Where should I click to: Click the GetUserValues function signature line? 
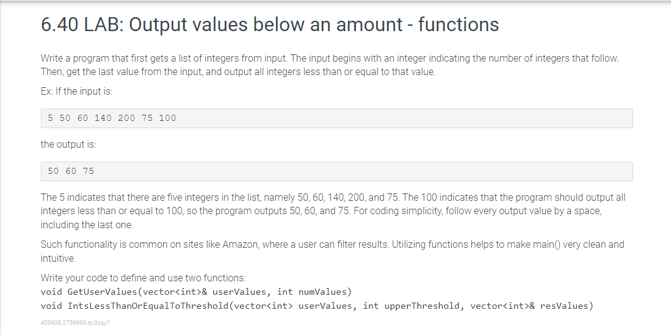196,292
